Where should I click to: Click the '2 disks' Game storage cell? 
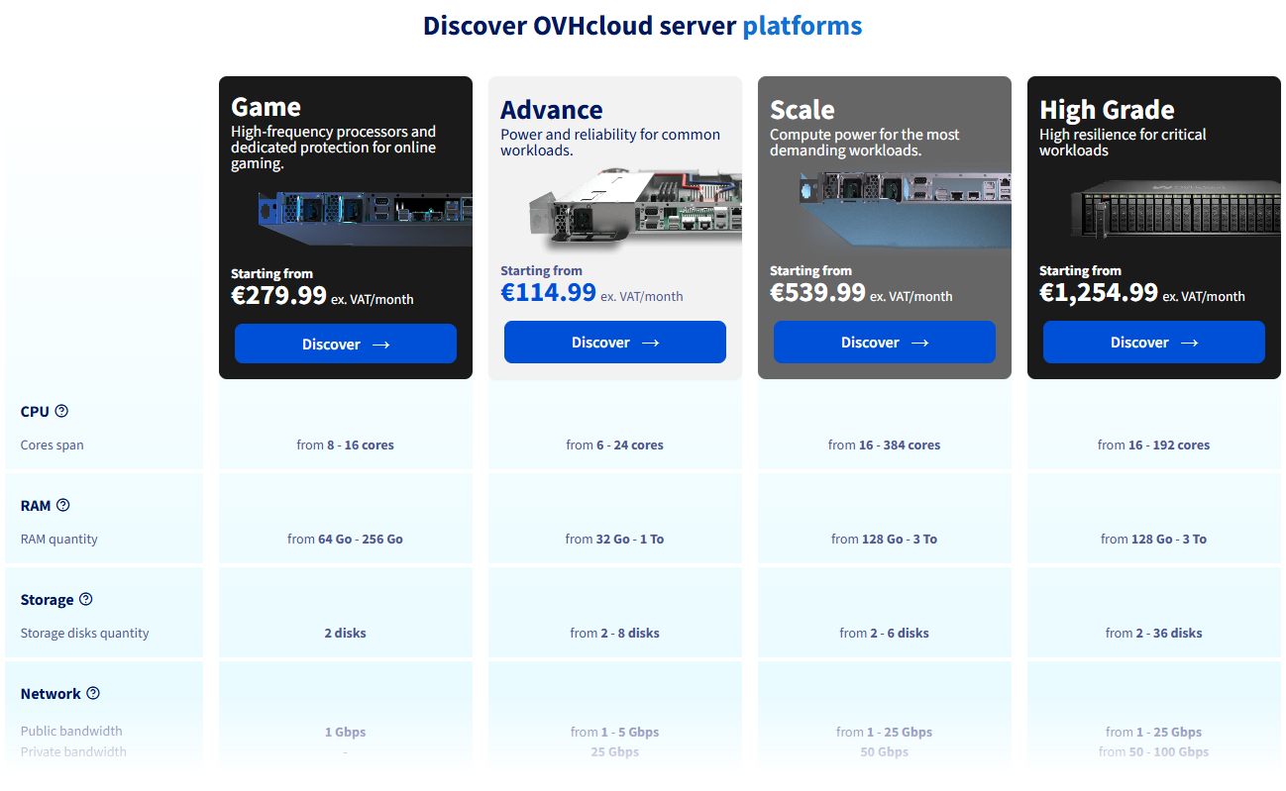click(346, 634)
